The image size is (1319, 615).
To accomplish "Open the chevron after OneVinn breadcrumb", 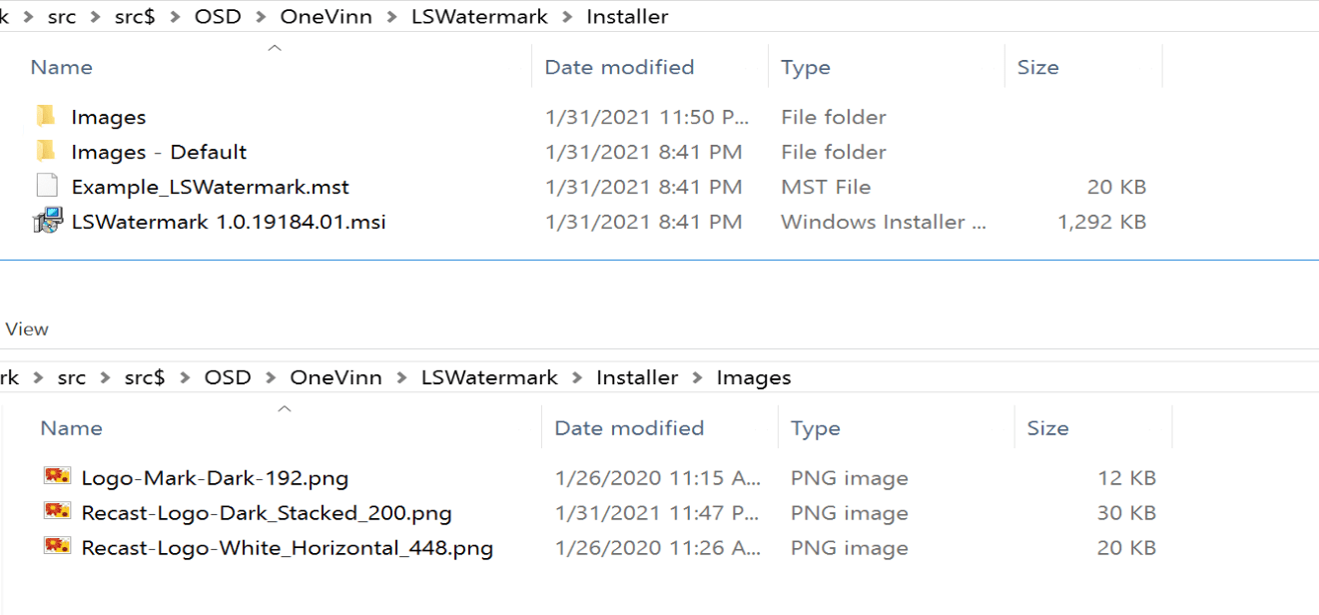I will (x=394, y=16).
